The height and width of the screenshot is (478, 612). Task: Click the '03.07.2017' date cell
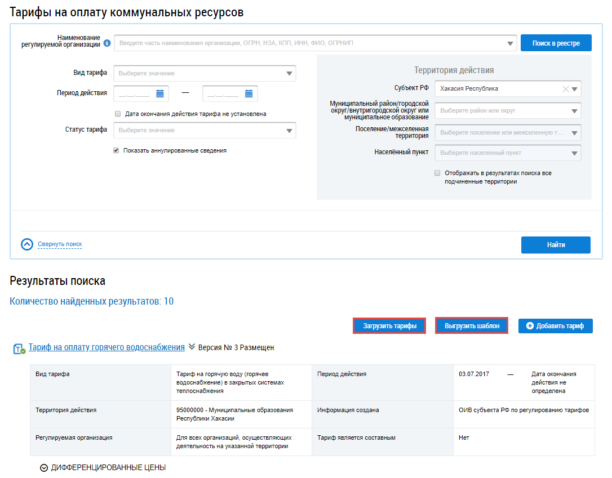coord(474,374)
